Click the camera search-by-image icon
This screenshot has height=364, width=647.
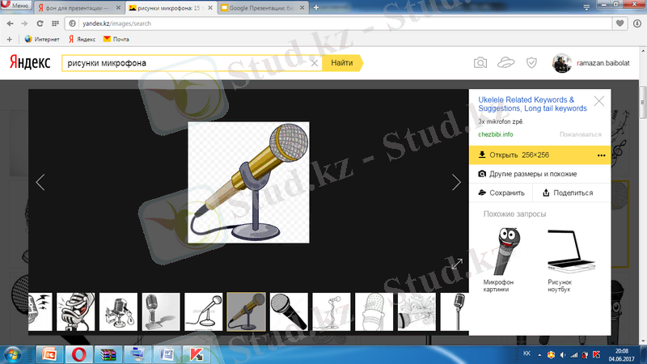480,62
